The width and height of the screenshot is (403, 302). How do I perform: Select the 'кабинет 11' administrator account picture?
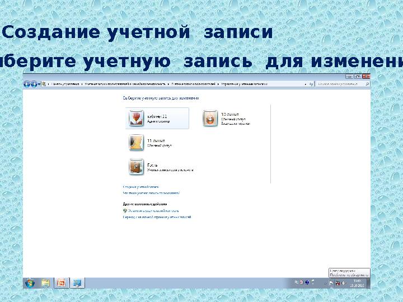136,118
